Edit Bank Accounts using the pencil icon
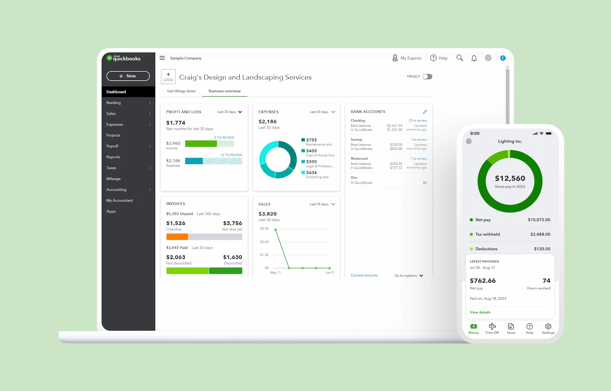This screenshot has width=611, height=391. pyautogui.click(x=425, y=112)
